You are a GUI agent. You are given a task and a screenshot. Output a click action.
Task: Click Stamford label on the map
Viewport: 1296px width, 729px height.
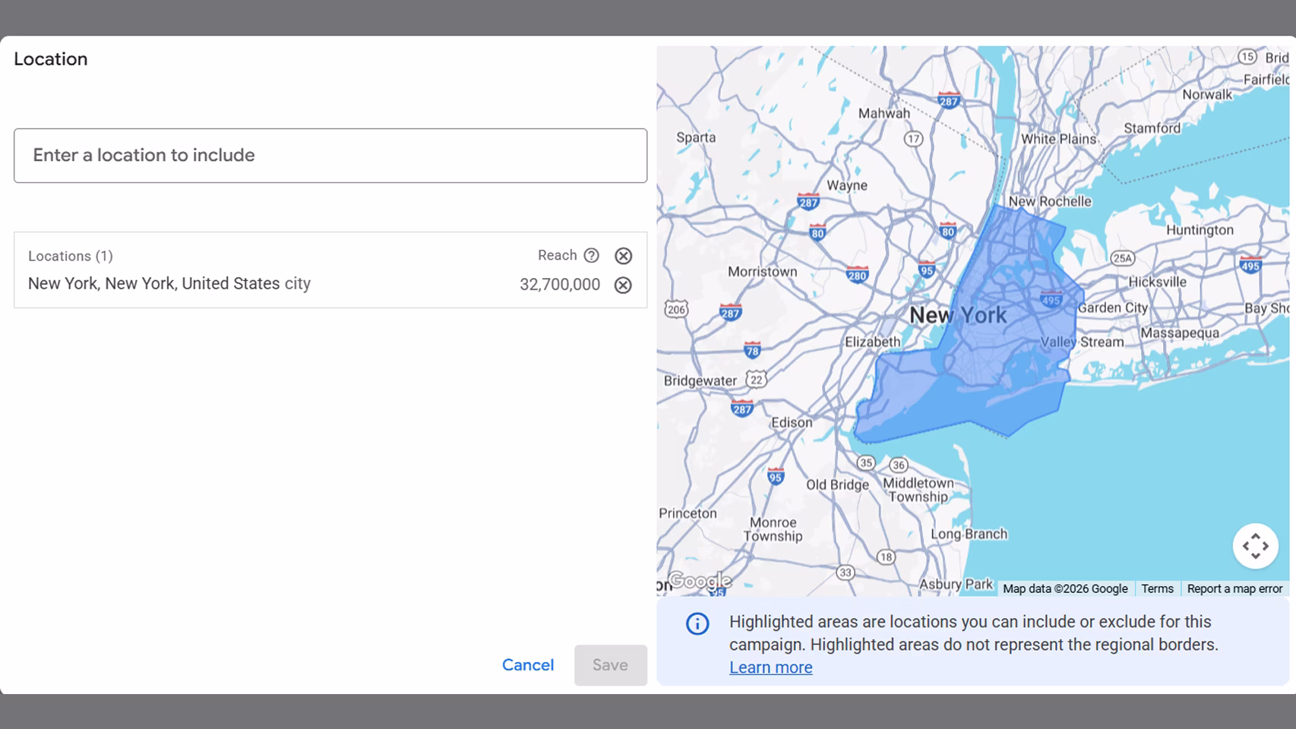1152,128
